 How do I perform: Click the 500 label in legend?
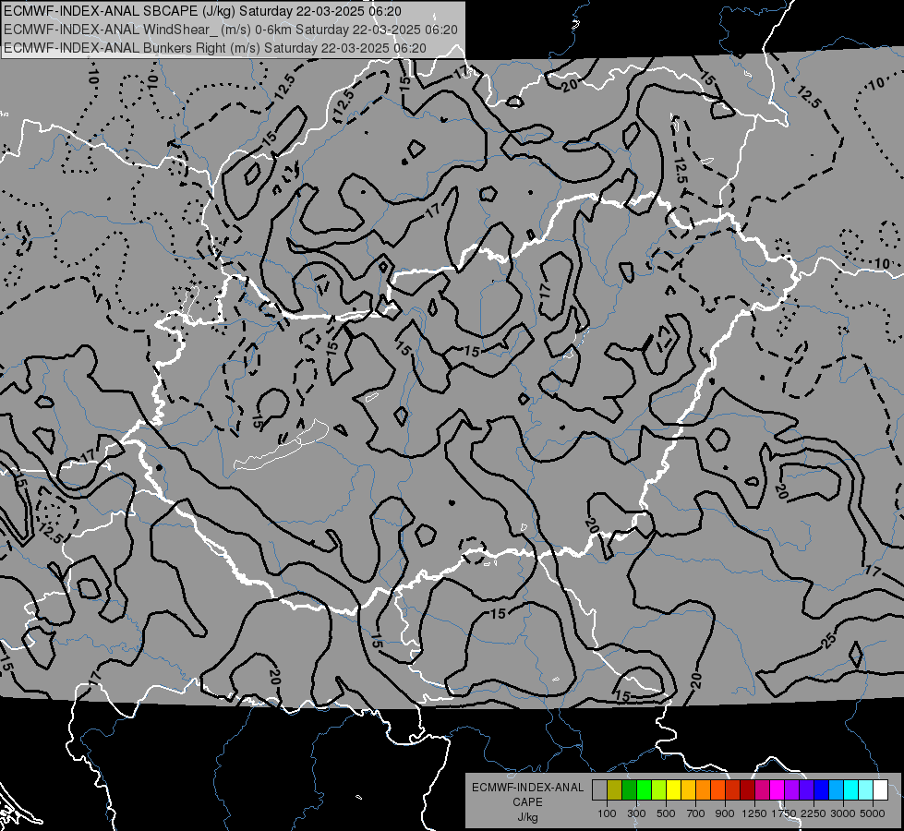click(666, 813)
